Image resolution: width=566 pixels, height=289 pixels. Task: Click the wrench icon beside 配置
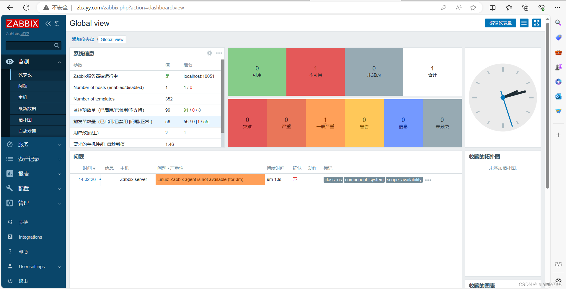pyautogui.click(x=10, y=188)
